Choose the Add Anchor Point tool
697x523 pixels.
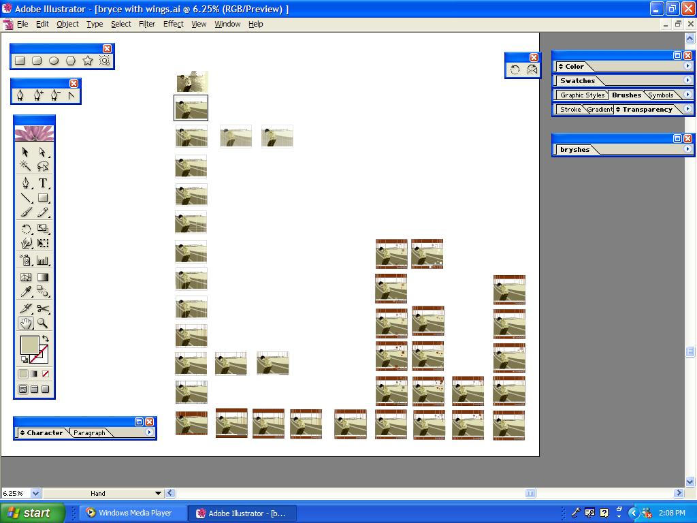(x=38, y=95)
